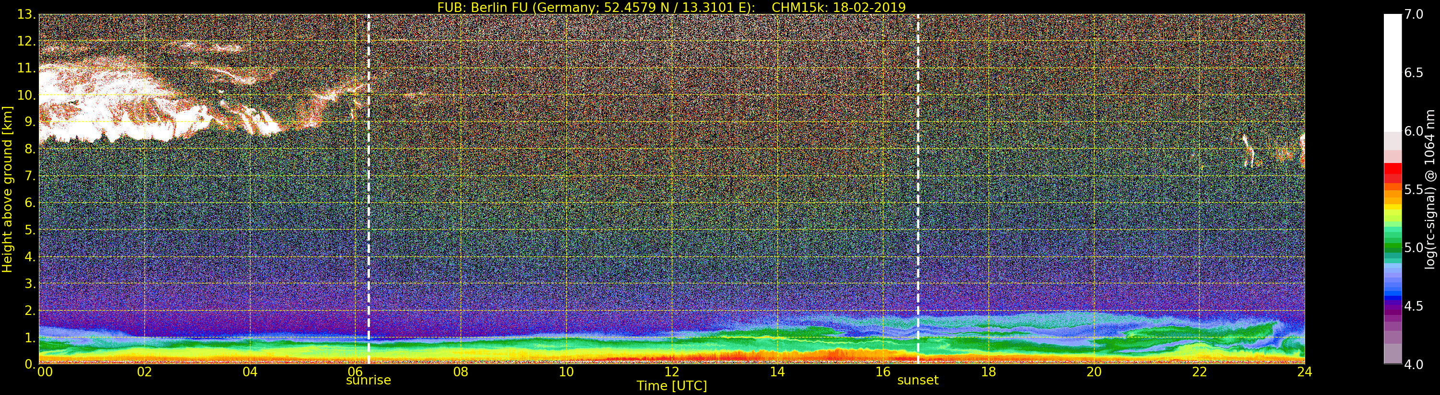The image size is (1440, 395).
Task: Click the '7.0' colorbar tick label
Action: point(1414,14)
